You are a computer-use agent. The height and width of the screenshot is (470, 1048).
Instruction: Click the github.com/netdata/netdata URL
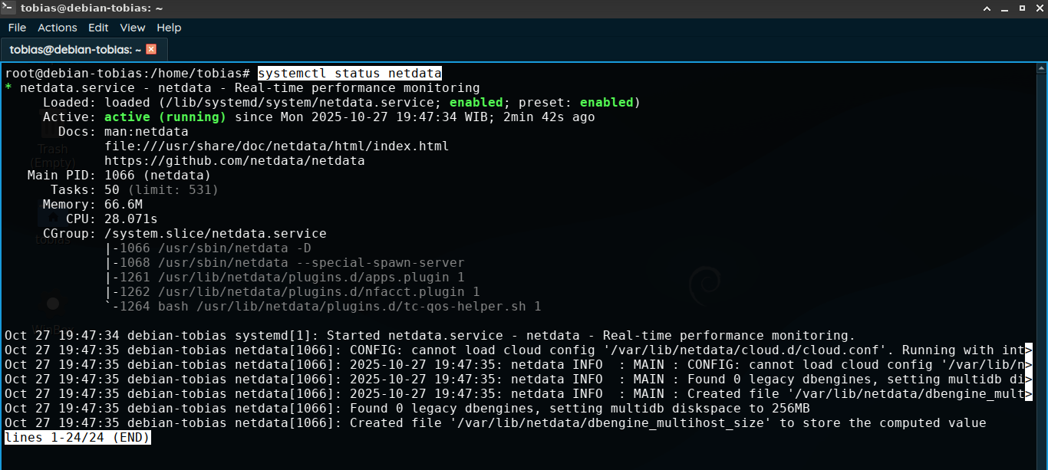point(234,161)
